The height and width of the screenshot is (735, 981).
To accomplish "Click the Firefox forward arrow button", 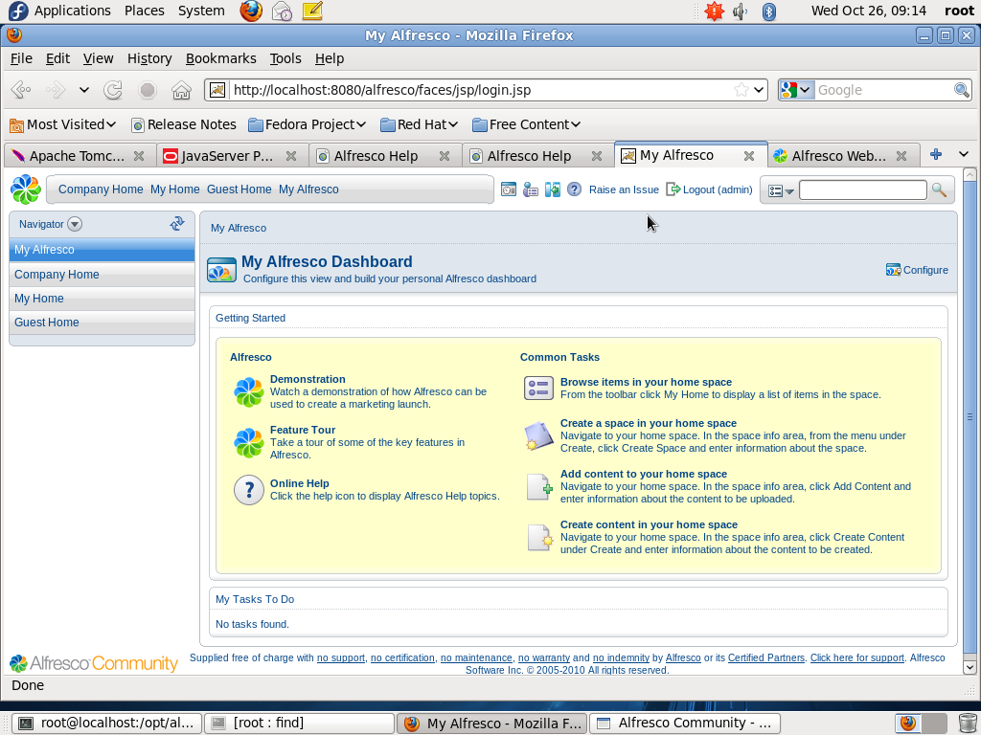I will [56, 90].
